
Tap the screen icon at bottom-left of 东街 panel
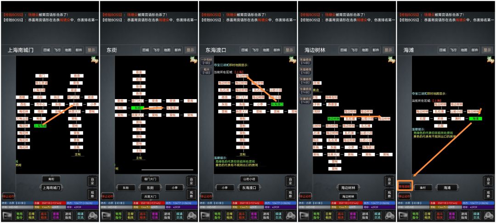coord(107,216)
